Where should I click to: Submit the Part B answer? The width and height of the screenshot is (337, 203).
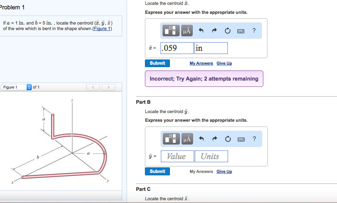[157, 171]
